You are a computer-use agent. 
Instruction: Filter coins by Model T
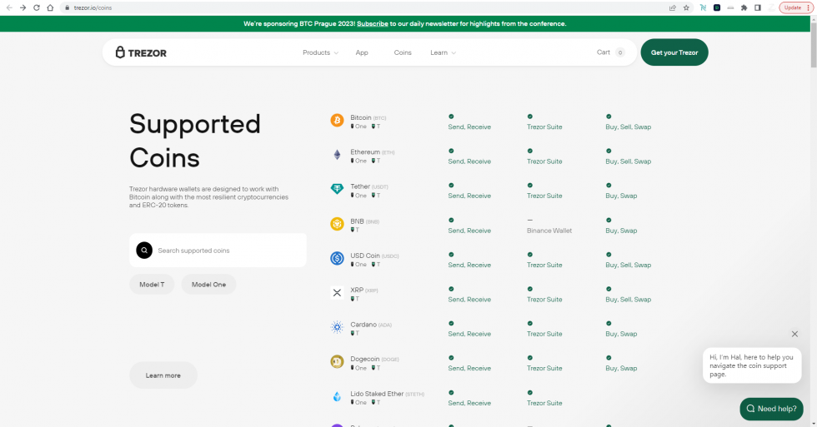152,285
